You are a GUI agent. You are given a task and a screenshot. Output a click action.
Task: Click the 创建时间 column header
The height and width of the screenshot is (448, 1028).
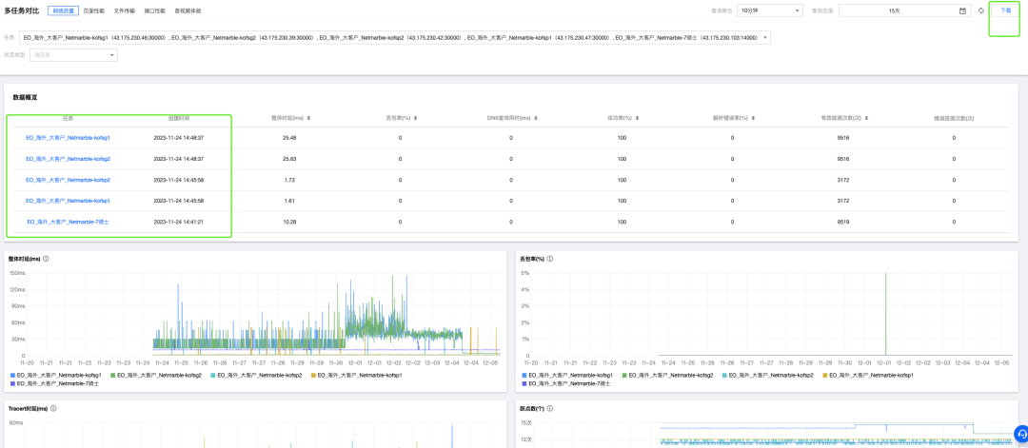[x=179, y=119]
